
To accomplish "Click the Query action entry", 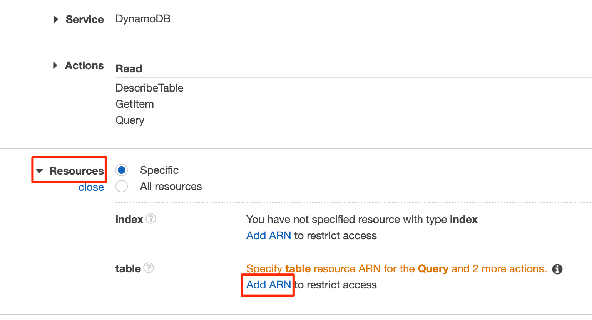I will [x=130, y=120].
